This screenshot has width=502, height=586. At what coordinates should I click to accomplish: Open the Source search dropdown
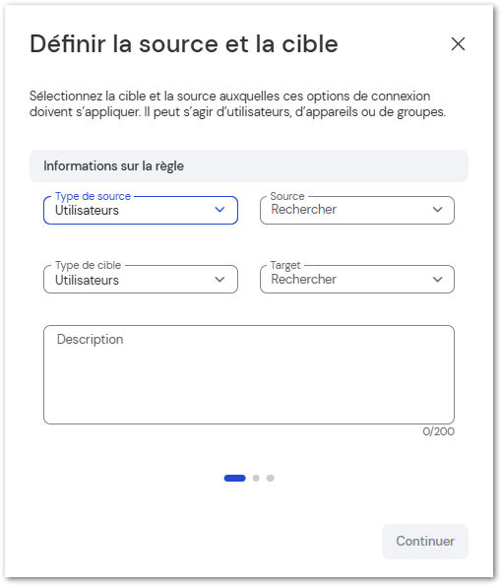point(357,210)
